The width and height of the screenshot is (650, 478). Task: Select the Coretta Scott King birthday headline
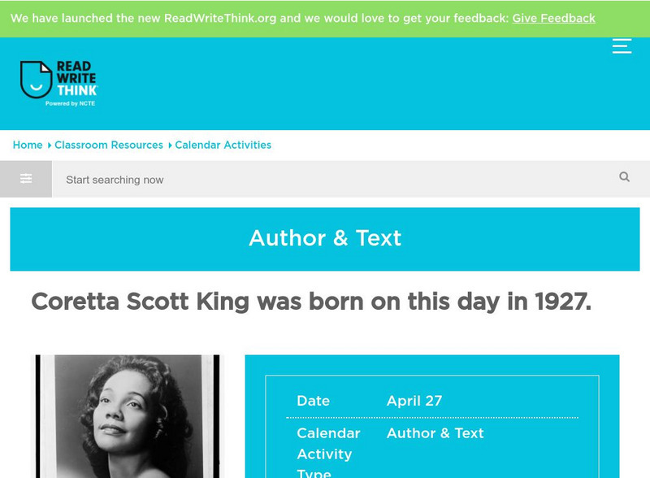pos(311,302)
